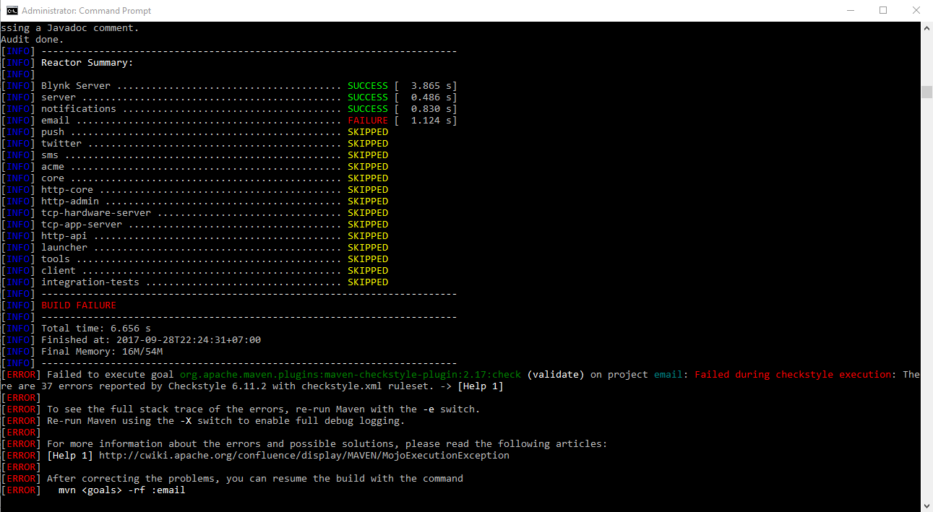The height and width of the screenshot is (512, 933).
Task: Click the 'http-core' module name
Action: point(67,190)
